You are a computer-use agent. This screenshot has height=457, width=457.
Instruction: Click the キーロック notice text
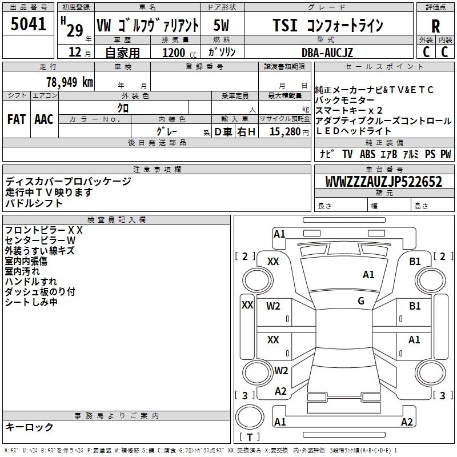coord(29,427)
